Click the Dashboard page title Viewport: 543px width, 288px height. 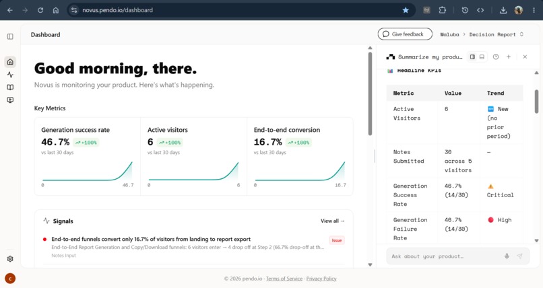click(x=45, y=34)
